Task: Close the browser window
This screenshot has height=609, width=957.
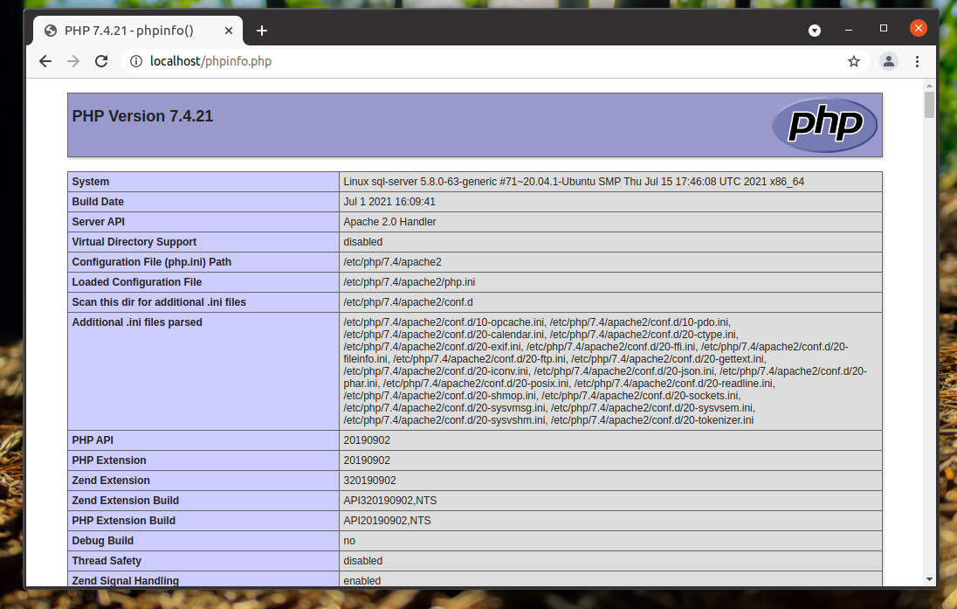Action: point(918,28)
